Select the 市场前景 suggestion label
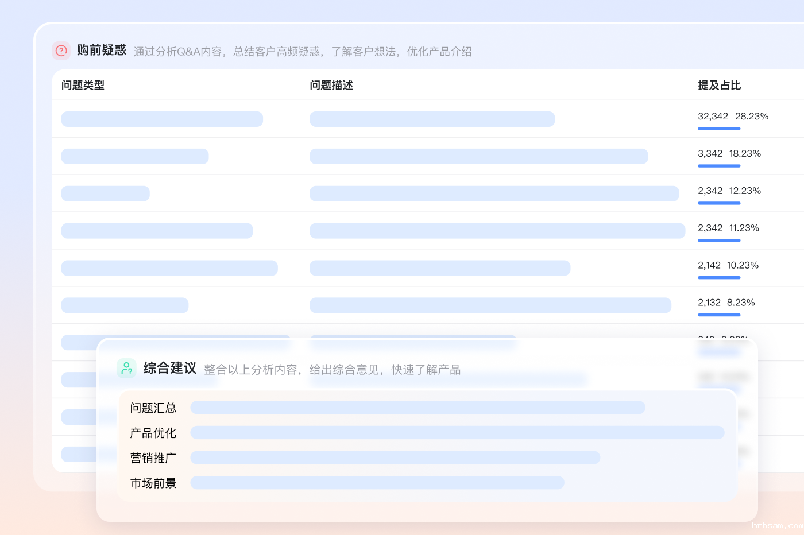The width and height of the screenshot is (804, 535). point(153,483)
